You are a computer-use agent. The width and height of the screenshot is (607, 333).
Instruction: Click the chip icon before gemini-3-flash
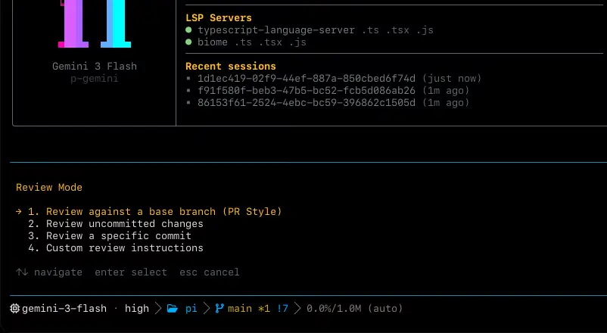(14, 308)
